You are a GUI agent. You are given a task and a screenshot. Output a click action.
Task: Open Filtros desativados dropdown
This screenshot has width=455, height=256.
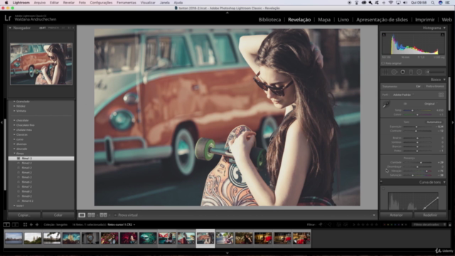coord(429,225)
